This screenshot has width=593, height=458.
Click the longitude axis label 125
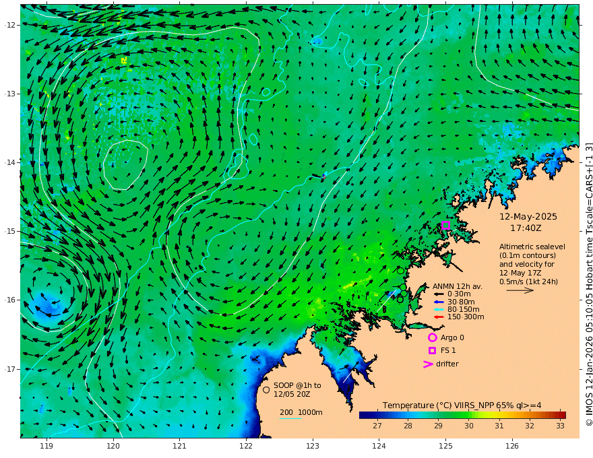pyautogui.click(x=445, y=447)
